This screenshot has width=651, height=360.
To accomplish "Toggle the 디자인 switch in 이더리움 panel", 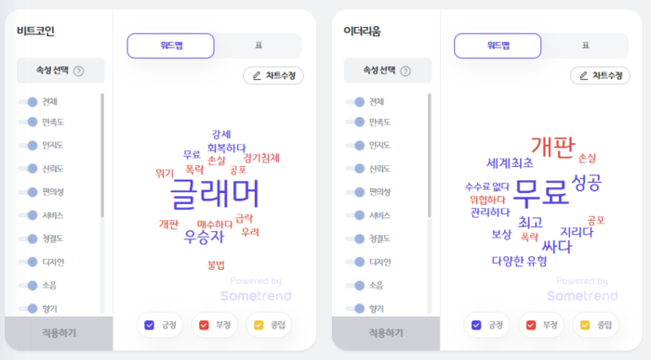I will click(x=355, y=262).
